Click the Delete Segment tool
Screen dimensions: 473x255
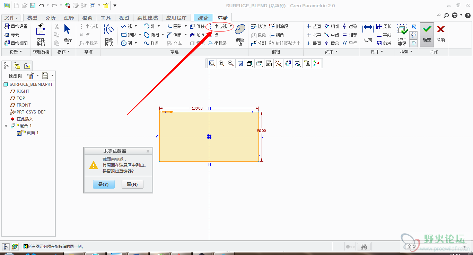279,26
